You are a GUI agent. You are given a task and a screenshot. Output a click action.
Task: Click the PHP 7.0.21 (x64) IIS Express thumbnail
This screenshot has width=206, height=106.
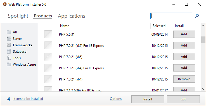tap(48, 68)
